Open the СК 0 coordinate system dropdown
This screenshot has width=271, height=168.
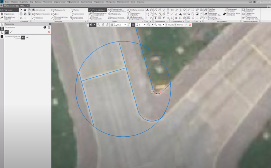coord(121,24)
